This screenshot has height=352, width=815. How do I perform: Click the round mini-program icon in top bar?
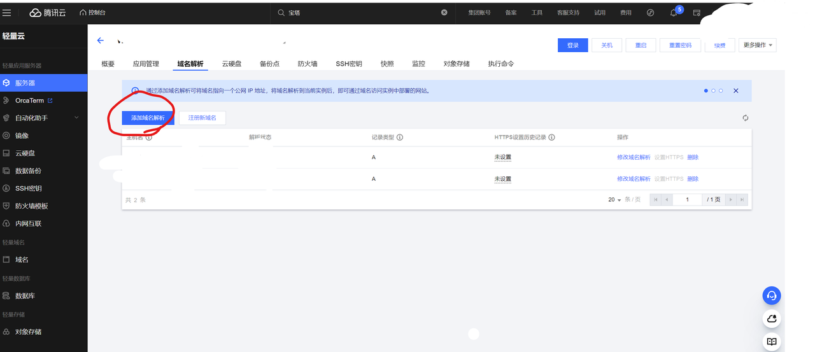[x=651, y=13]
